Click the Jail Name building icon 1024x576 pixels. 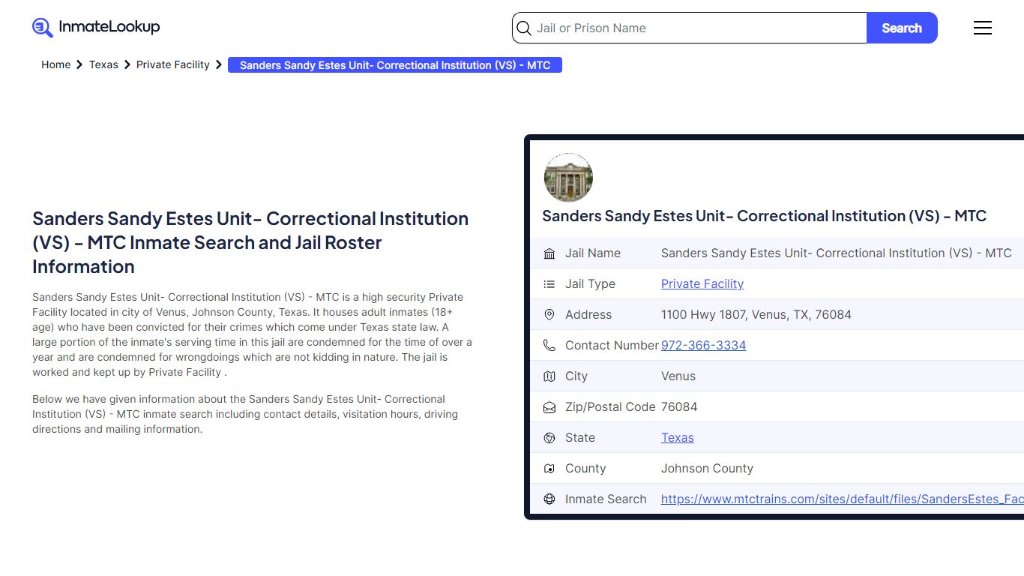(x=549, y=253)
